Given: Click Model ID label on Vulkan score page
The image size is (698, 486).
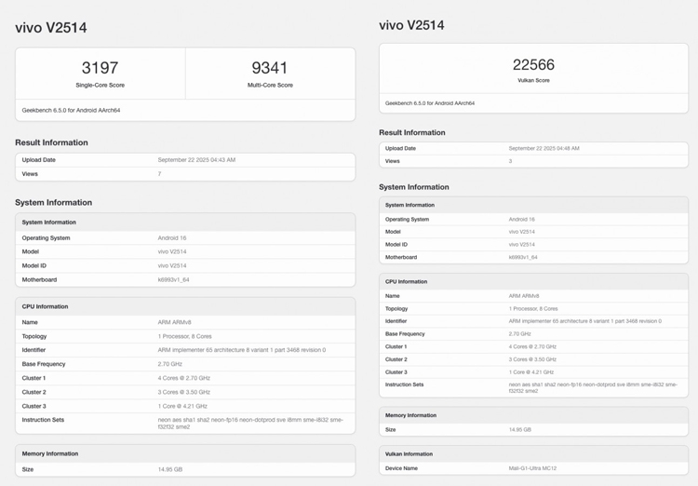Looking at the screenshot, I should pyautogui.click(x=396, y=245).
